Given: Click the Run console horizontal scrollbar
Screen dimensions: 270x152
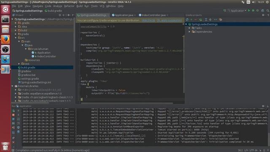Looking at the screenshot, I should point(42,147).
